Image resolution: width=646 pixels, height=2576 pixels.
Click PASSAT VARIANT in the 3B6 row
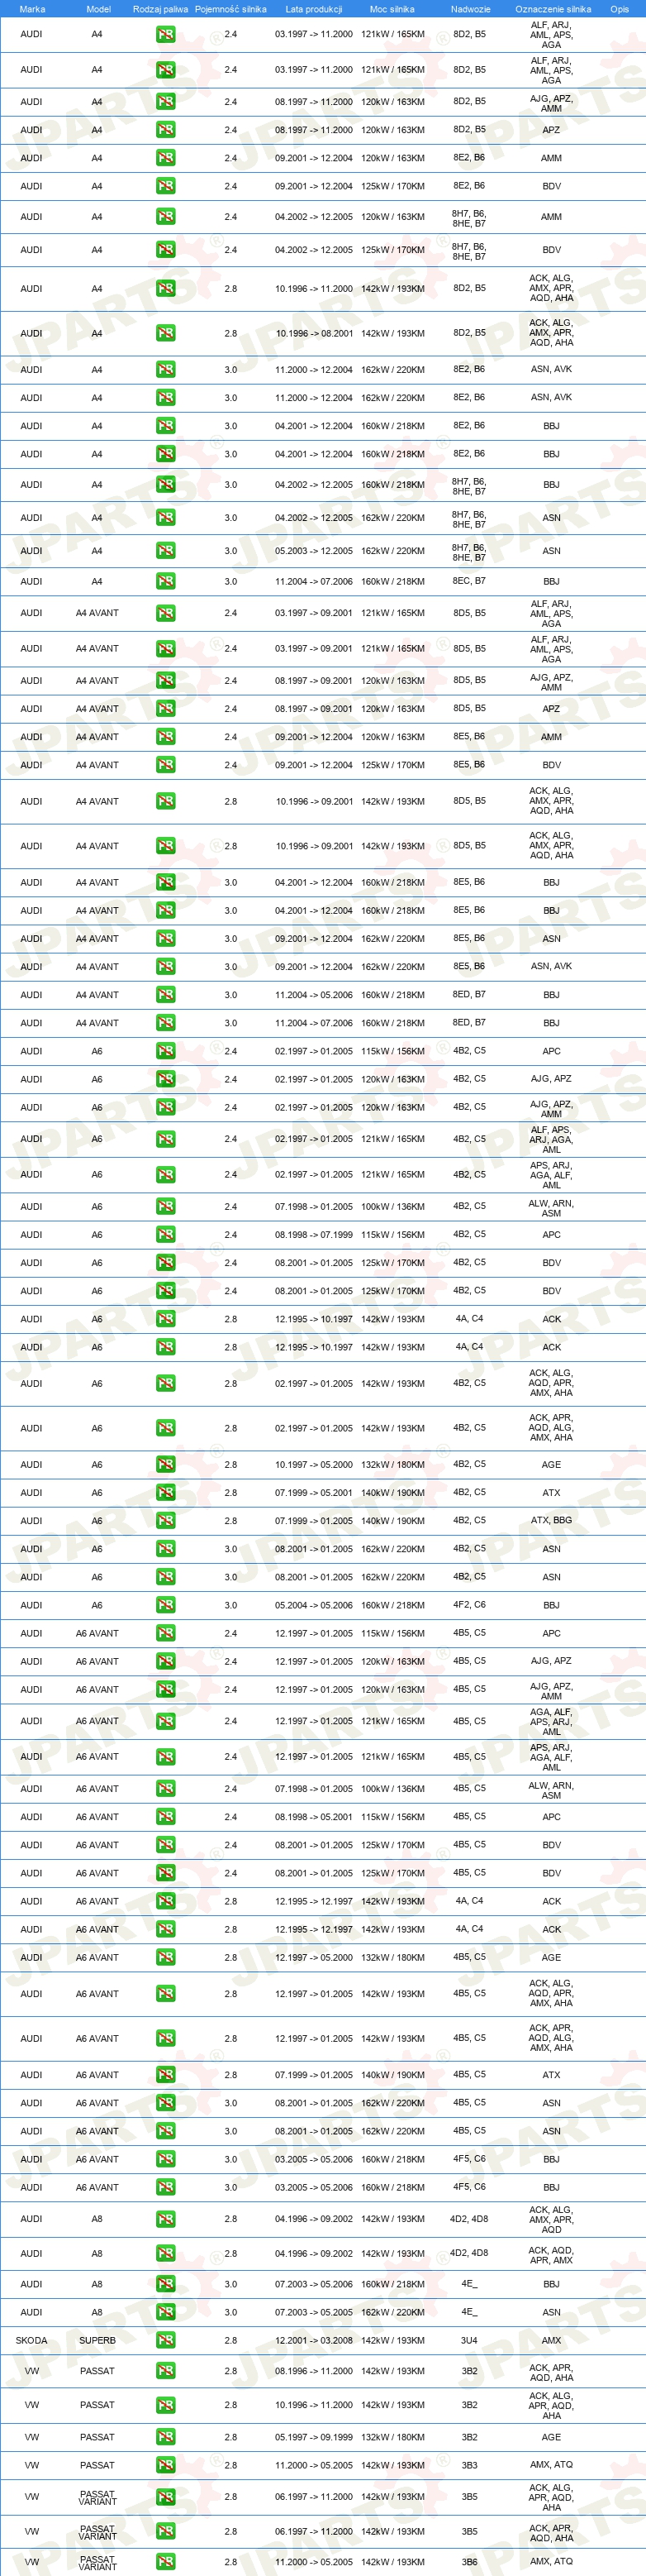tap(97, 2563)
